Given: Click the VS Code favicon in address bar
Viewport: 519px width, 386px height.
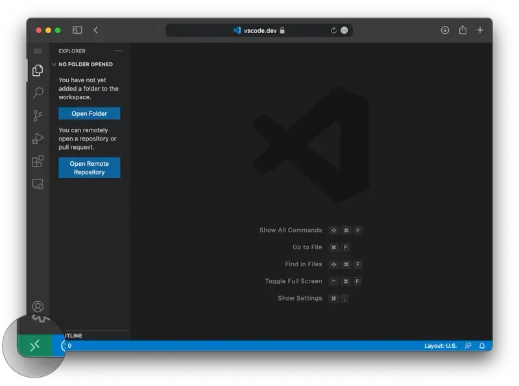Looking at the screenshot, I should click(237, 30).
